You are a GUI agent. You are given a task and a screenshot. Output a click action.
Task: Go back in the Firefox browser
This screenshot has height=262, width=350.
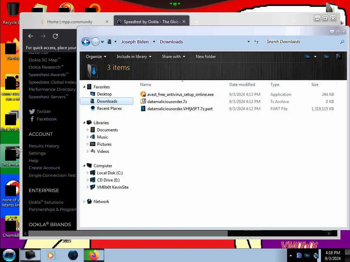[31, 36]
